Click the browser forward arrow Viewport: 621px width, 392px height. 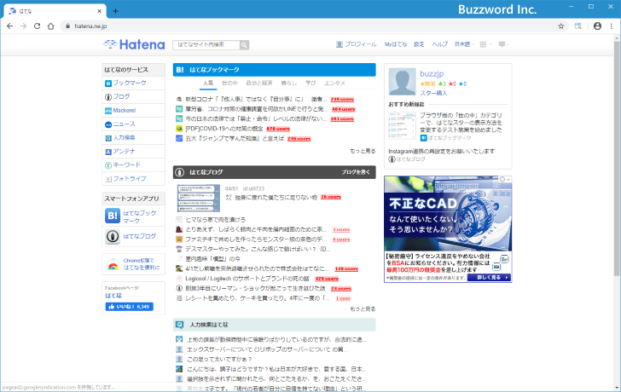(23, 26)
